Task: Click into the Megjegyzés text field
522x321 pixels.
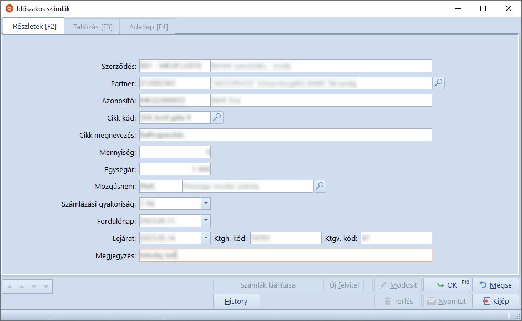Action: [285, 255]
